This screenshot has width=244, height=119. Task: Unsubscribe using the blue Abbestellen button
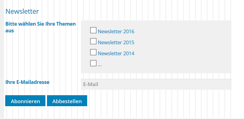pos(67,101)
